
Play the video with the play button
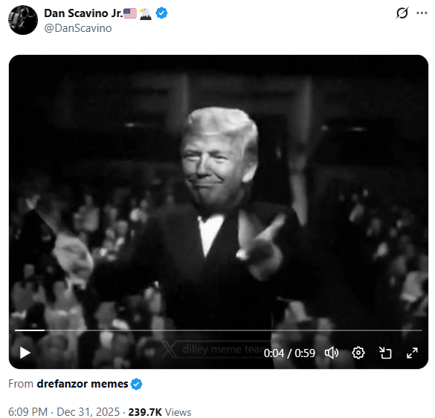[x=25, y=353]
